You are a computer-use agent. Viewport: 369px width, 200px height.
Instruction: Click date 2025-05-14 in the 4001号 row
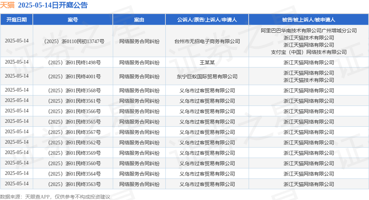click(x=17, y=76)
